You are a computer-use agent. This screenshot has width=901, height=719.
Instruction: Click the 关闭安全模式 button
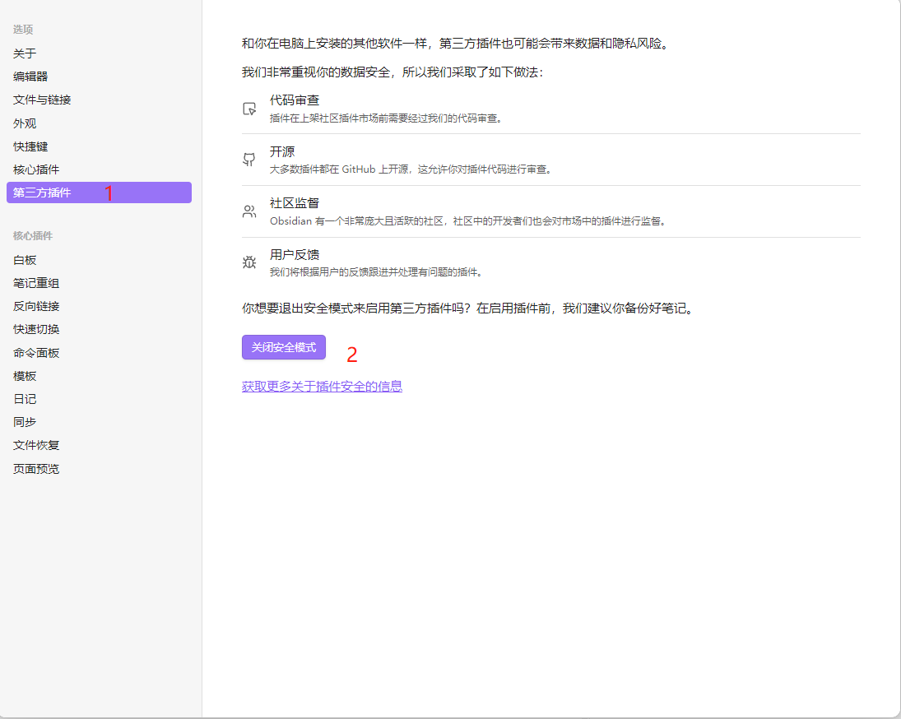click(284, 347)
